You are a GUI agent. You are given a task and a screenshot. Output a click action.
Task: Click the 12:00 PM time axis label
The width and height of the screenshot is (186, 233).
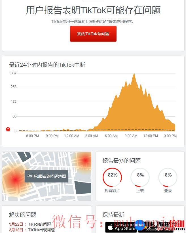[151, 136]
